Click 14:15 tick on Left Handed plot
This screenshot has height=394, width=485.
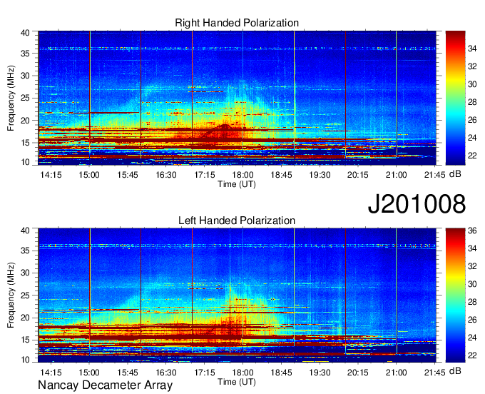tap(51, 373)
